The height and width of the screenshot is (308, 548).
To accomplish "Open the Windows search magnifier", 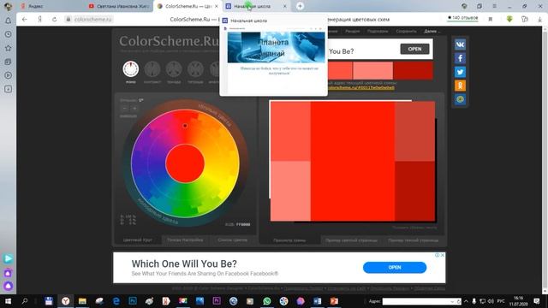I will click(x=25, y=301).
